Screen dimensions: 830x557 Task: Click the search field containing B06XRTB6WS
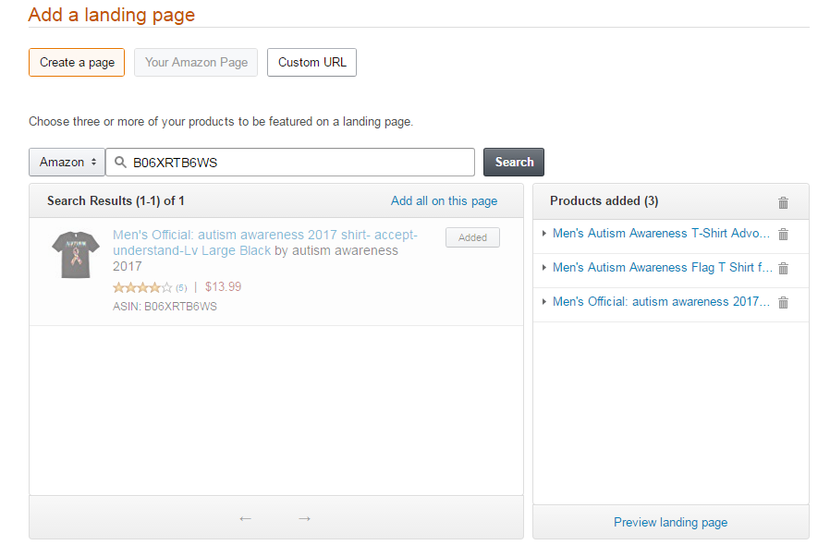coord(290,162)
